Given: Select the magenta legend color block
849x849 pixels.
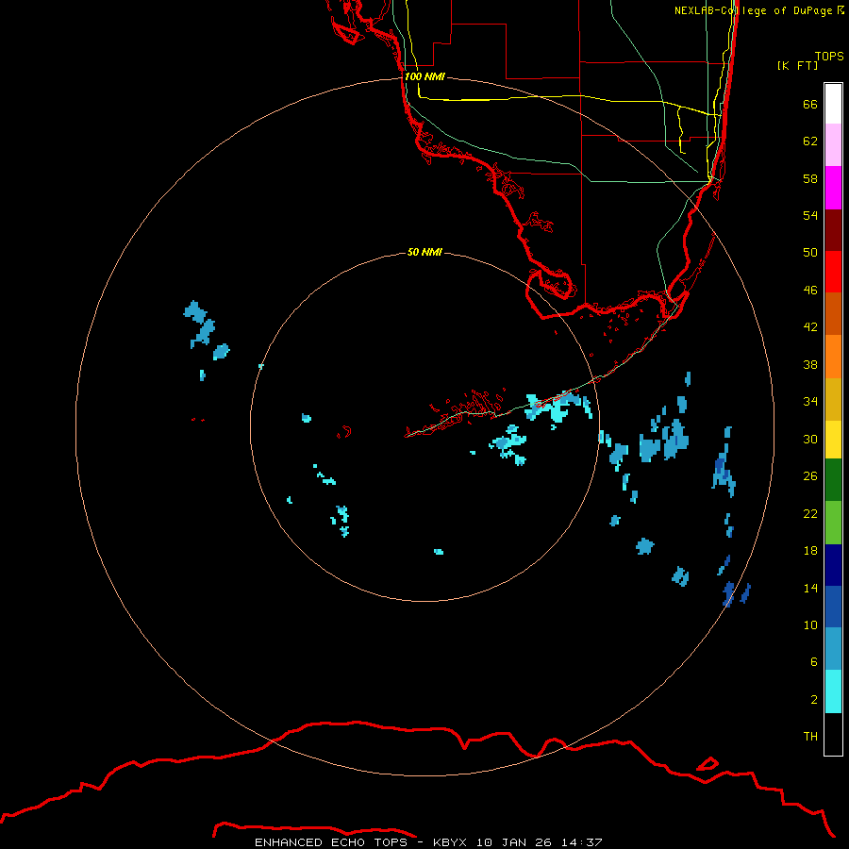Looking at the screenshot, I should pyautogui.click(x=833, y=188).
